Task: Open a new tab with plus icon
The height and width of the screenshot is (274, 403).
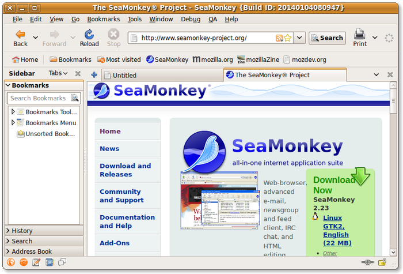Action: [x=94, y=74]
